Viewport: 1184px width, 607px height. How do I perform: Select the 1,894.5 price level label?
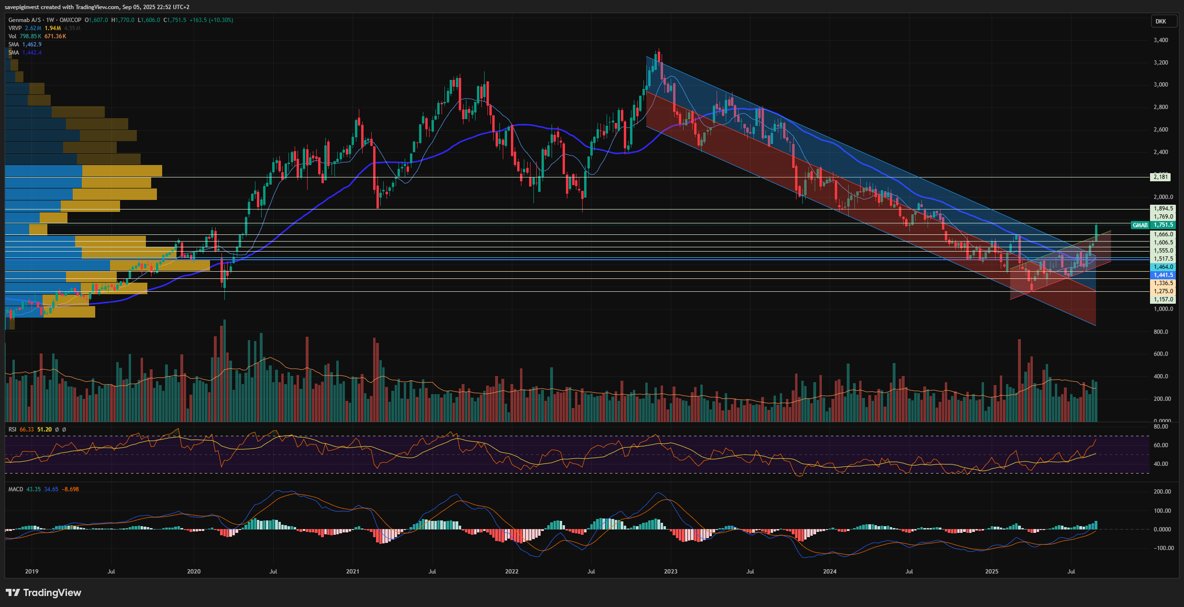tap(1163, 209)
